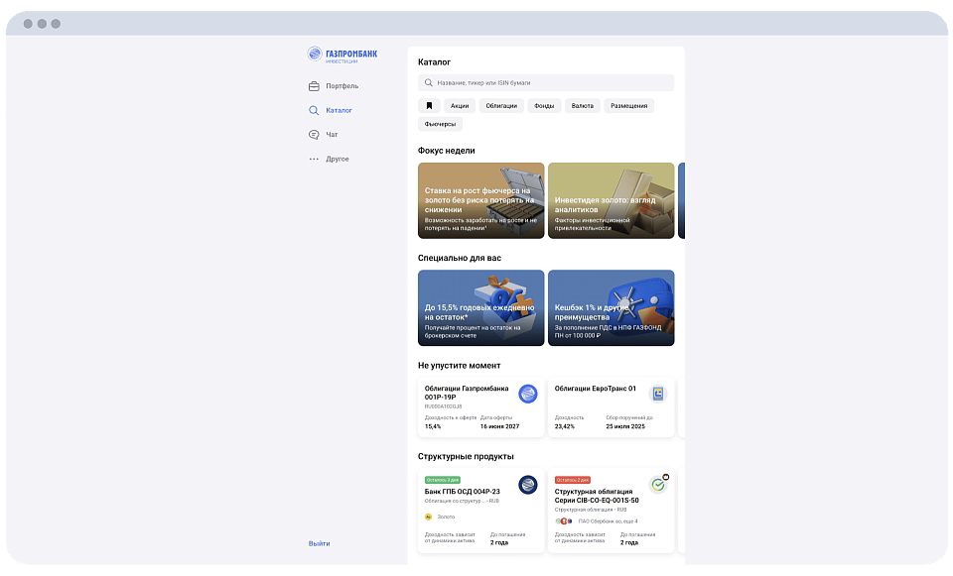953x576 pixels.
Task: Choose the Валюта category filter
Action: click(583, 106)
